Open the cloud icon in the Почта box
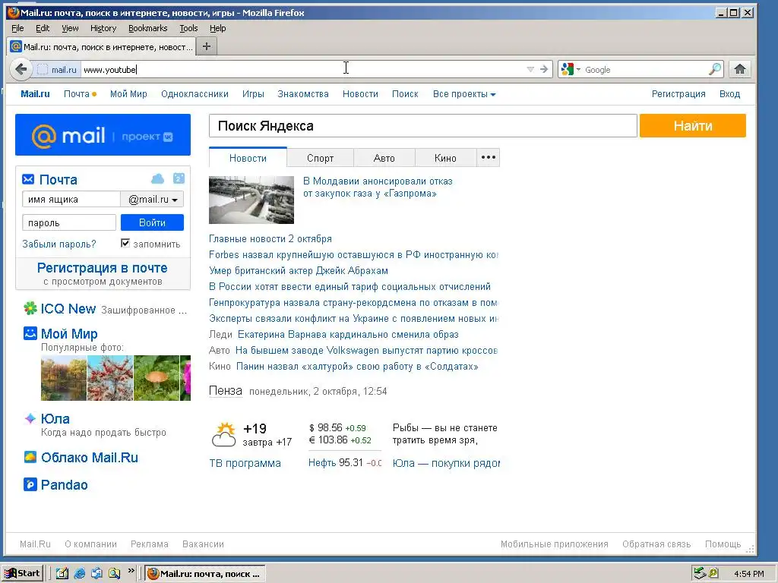This screenshot has height=583, width=778. (x=157, y=178)
